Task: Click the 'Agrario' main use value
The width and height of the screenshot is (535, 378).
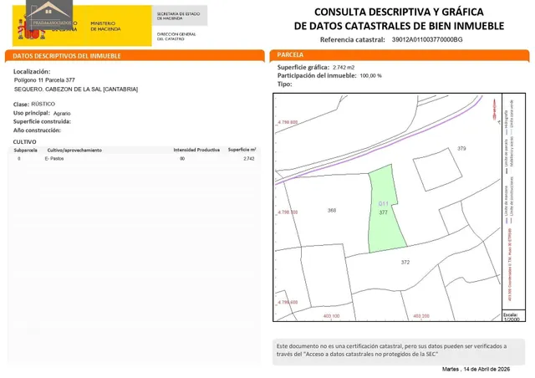Action: 62,114
